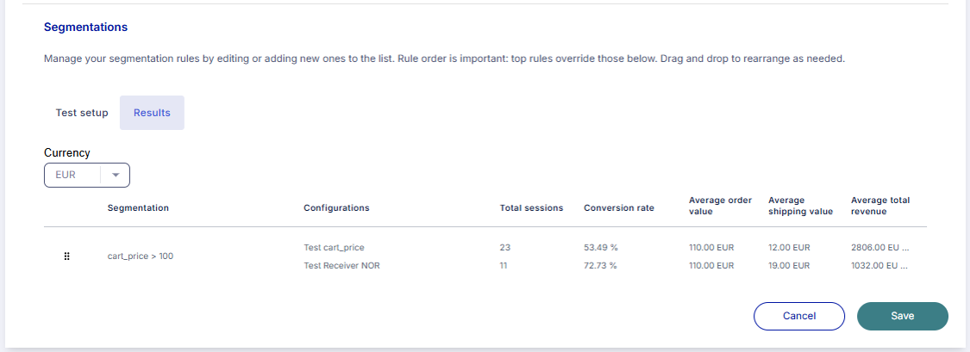
Task: Click the Test Receiver NOR configuration
Action: 341,266
